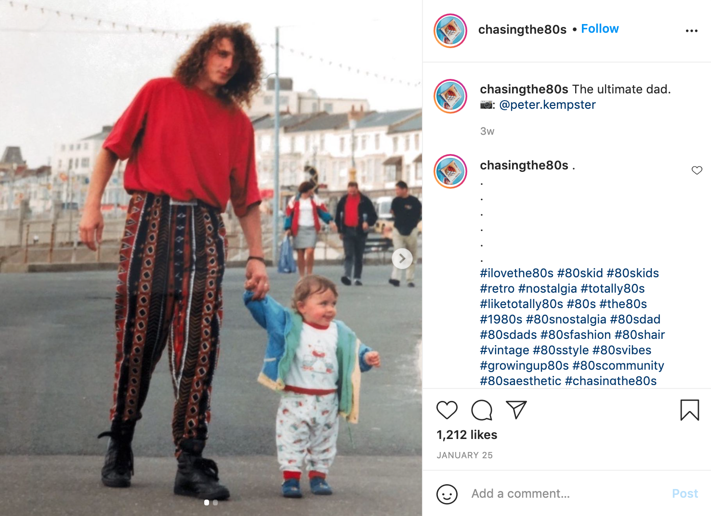Select the second carousel dot indicator
This screenshot has height=516, width=711.
(x=215, y=503)
